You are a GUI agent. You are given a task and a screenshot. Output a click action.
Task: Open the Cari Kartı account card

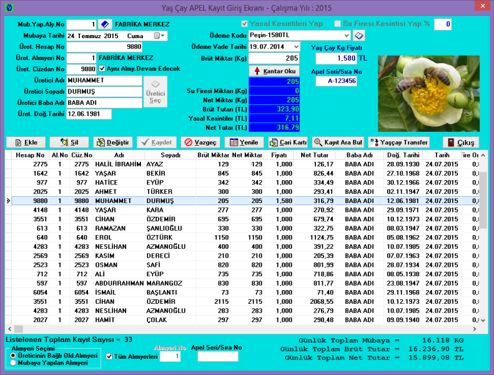[288, 142]
